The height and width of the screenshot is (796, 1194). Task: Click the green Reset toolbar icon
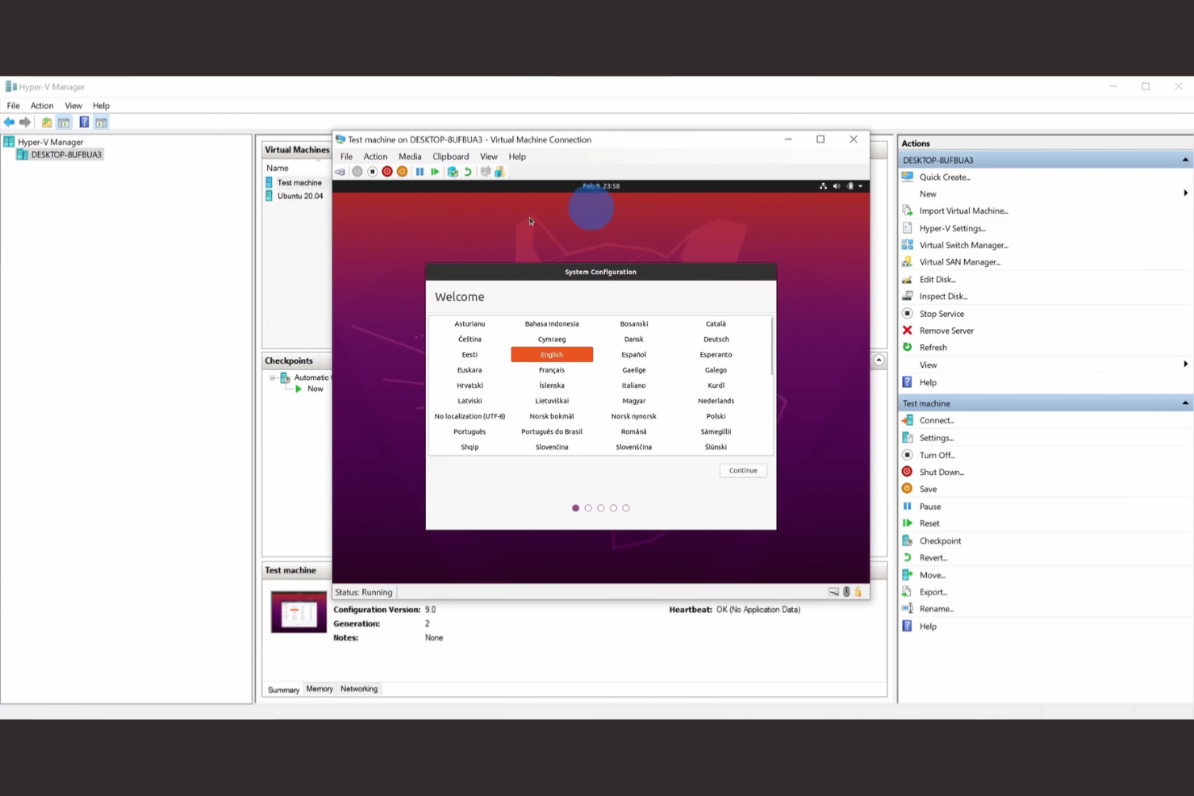tap(435, 172)
